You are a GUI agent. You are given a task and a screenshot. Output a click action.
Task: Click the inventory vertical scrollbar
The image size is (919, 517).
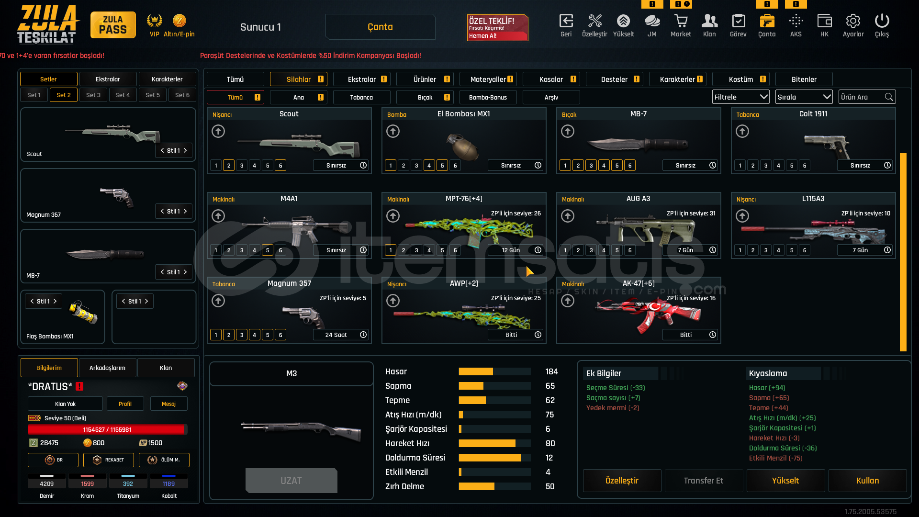pyautogui.click(x=903, y=252)
